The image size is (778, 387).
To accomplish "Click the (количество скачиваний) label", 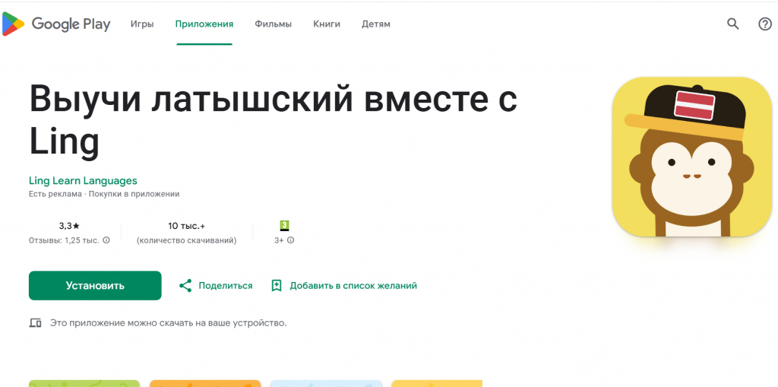I will [187, 240].
